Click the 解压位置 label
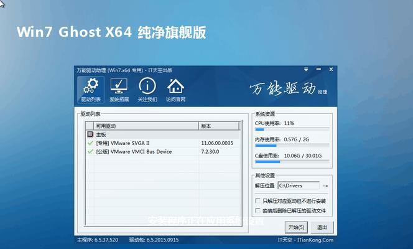Screen dimensions: 413x249 (265, 186)
